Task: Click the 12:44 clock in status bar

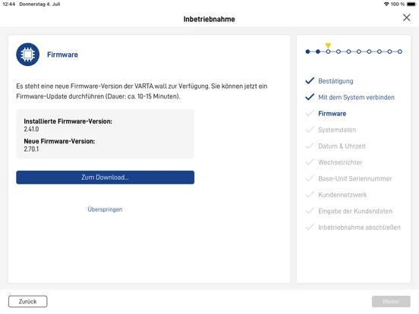Action: point(9,4)
